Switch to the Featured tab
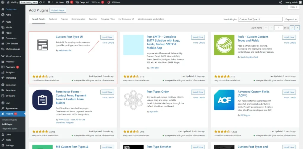 tap(53, 19)
